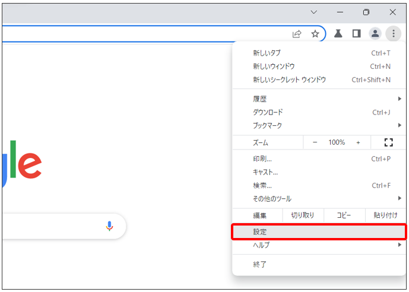Expand the その他のツール submenu

click(319, 199)
